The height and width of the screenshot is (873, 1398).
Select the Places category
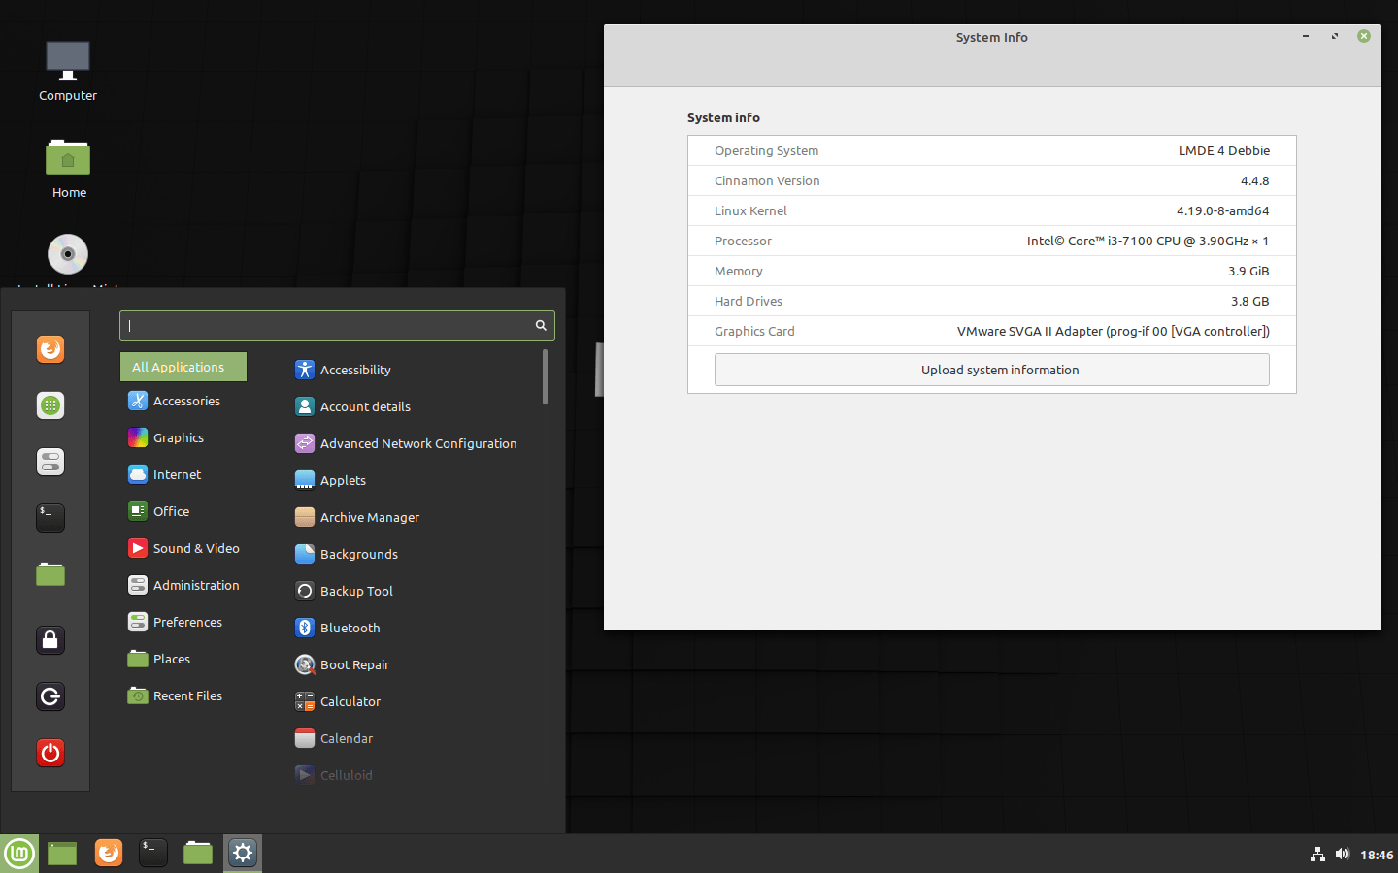pos(183,659)
